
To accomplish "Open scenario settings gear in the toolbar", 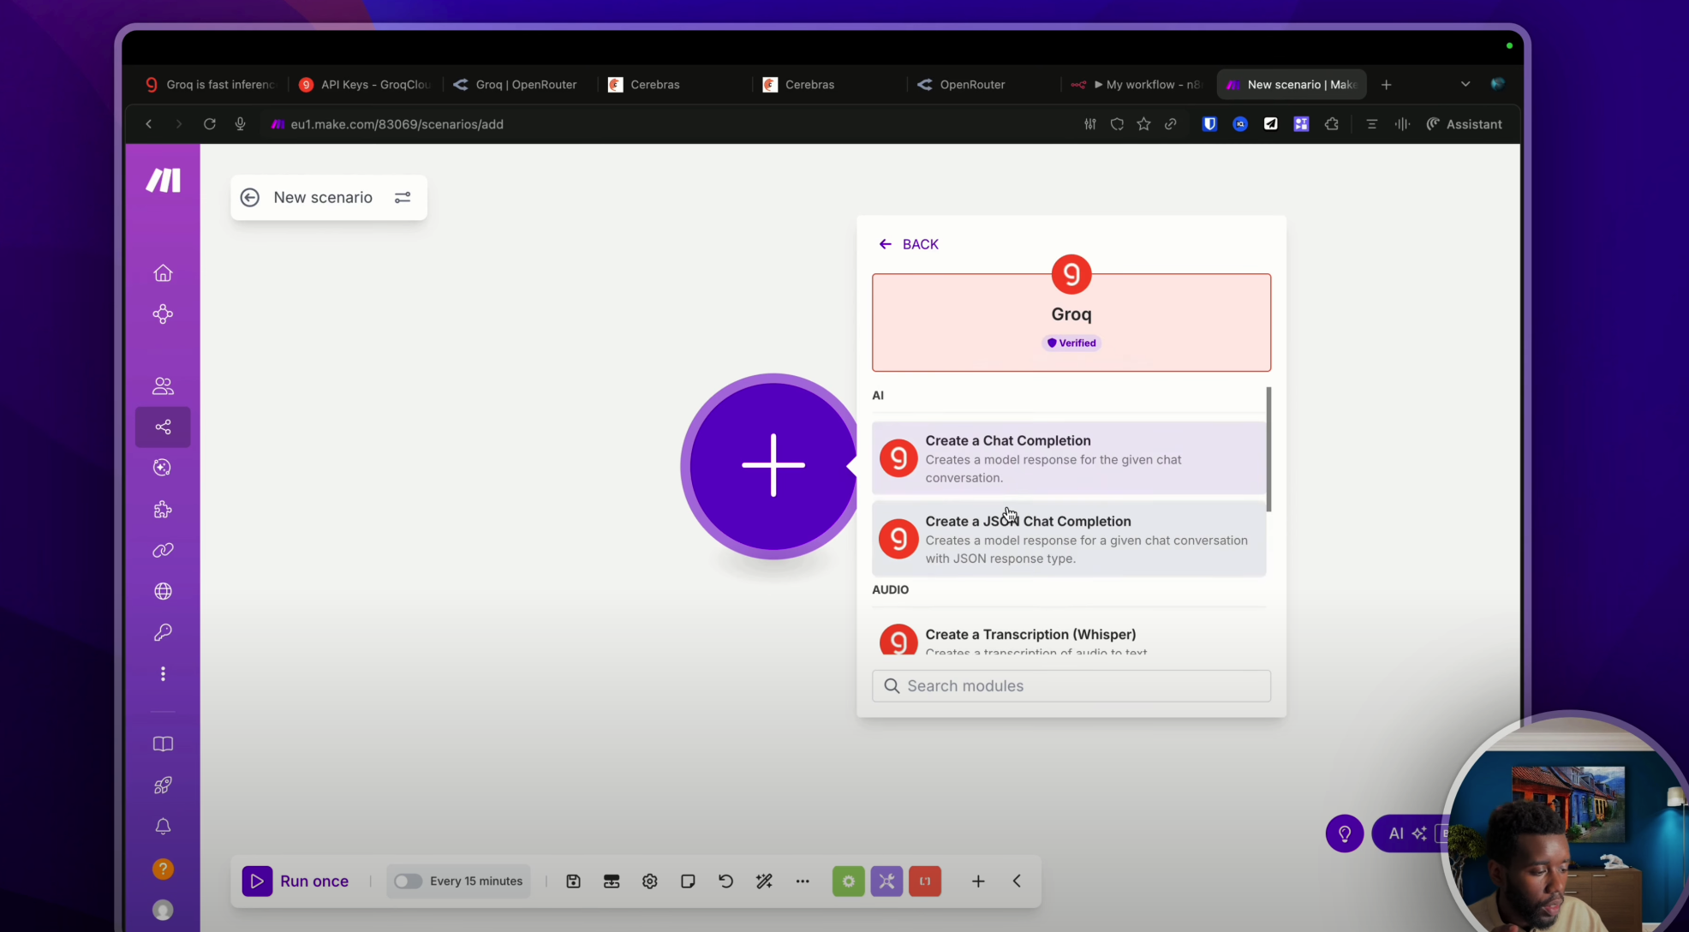I will (650, 881).
